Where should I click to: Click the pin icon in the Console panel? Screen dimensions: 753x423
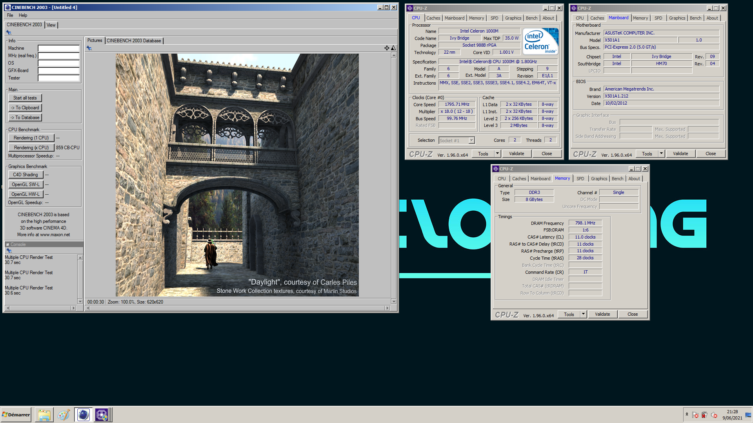click(9, 251)
